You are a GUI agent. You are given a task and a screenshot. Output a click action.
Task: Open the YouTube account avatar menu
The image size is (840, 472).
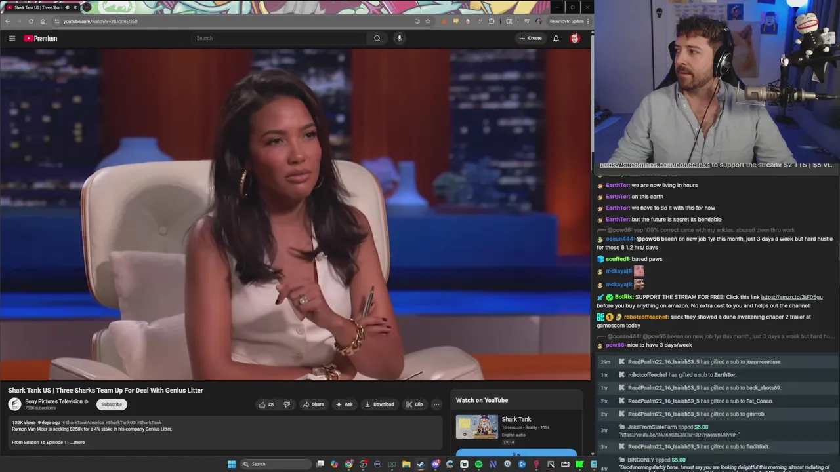click(575, 38)
